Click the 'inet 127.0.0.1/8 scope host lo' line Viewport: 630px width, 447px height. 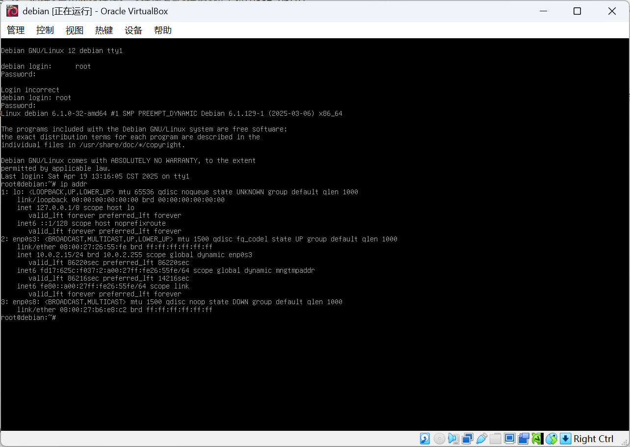tap(76, 208)
